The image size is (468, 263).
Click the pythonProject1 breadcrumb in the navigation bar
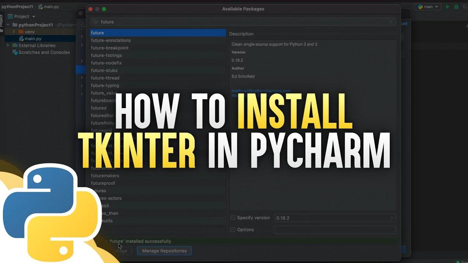(x=17, y=6)
